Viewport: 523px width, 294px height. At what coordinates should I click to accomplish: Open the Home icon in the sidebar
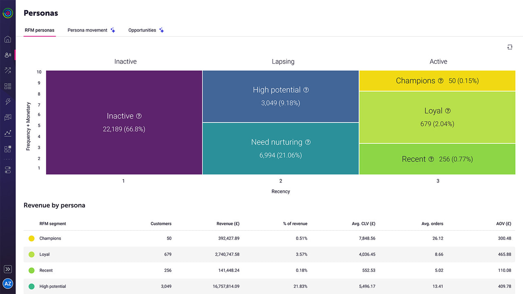pos(8,39)
